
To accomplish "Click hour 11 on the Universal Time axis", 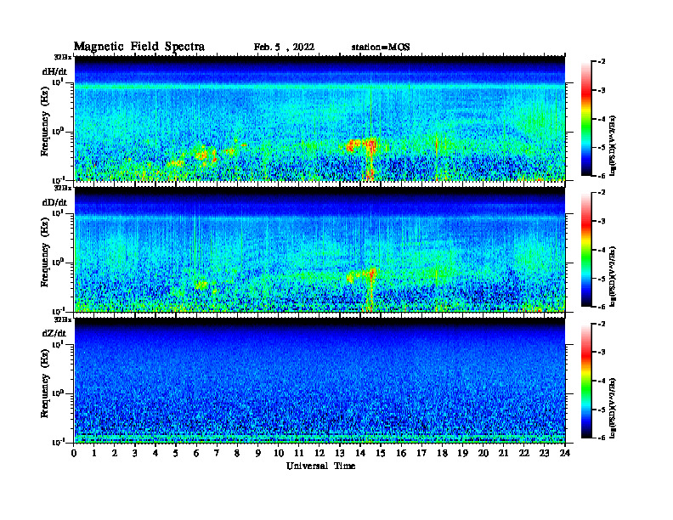I will (299, 454).
